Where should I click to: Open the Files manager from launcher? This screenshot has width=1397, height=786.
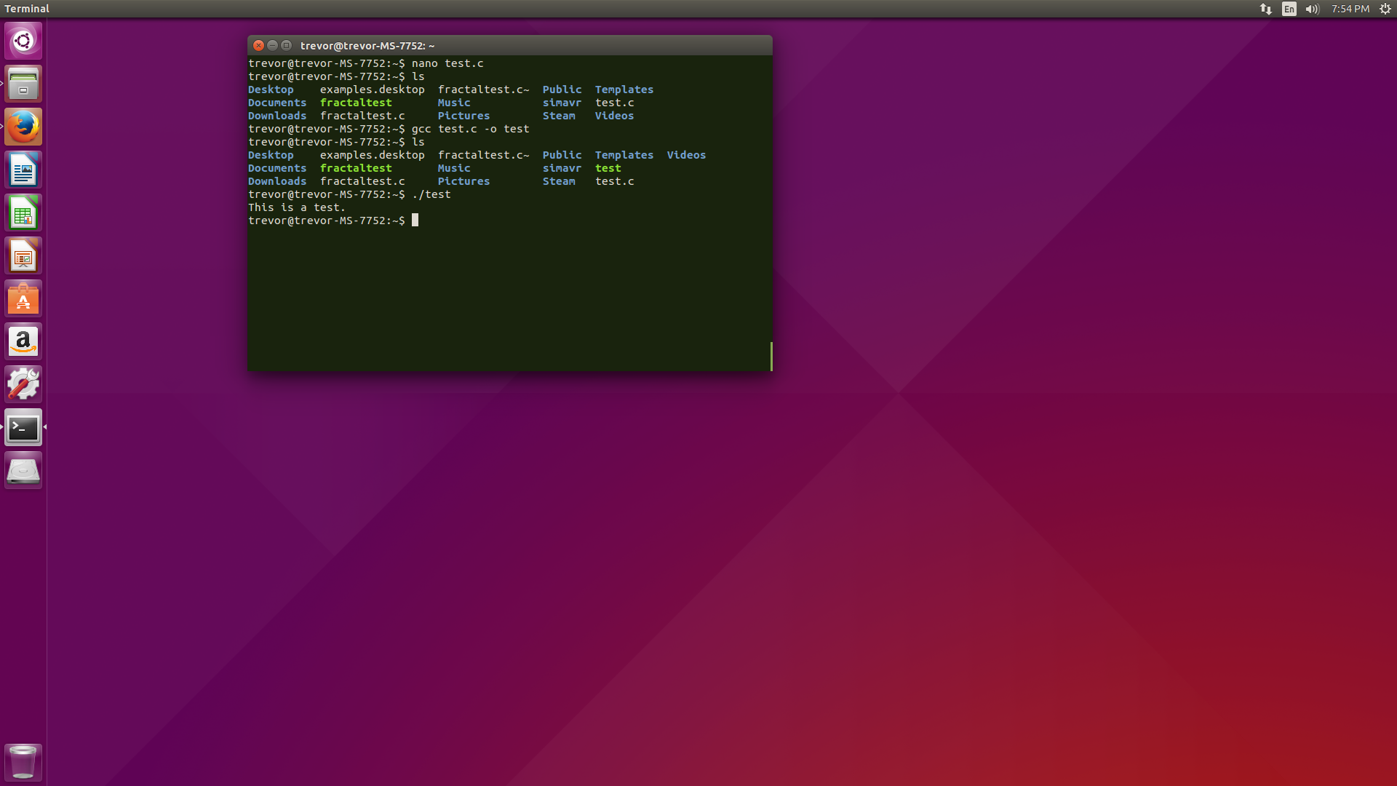click(x=23, y=84)
